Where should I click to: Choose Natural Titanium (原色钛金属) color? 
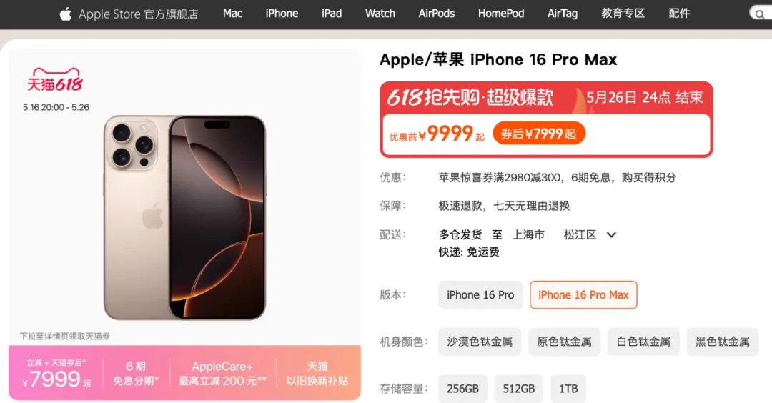pos(564,342)
